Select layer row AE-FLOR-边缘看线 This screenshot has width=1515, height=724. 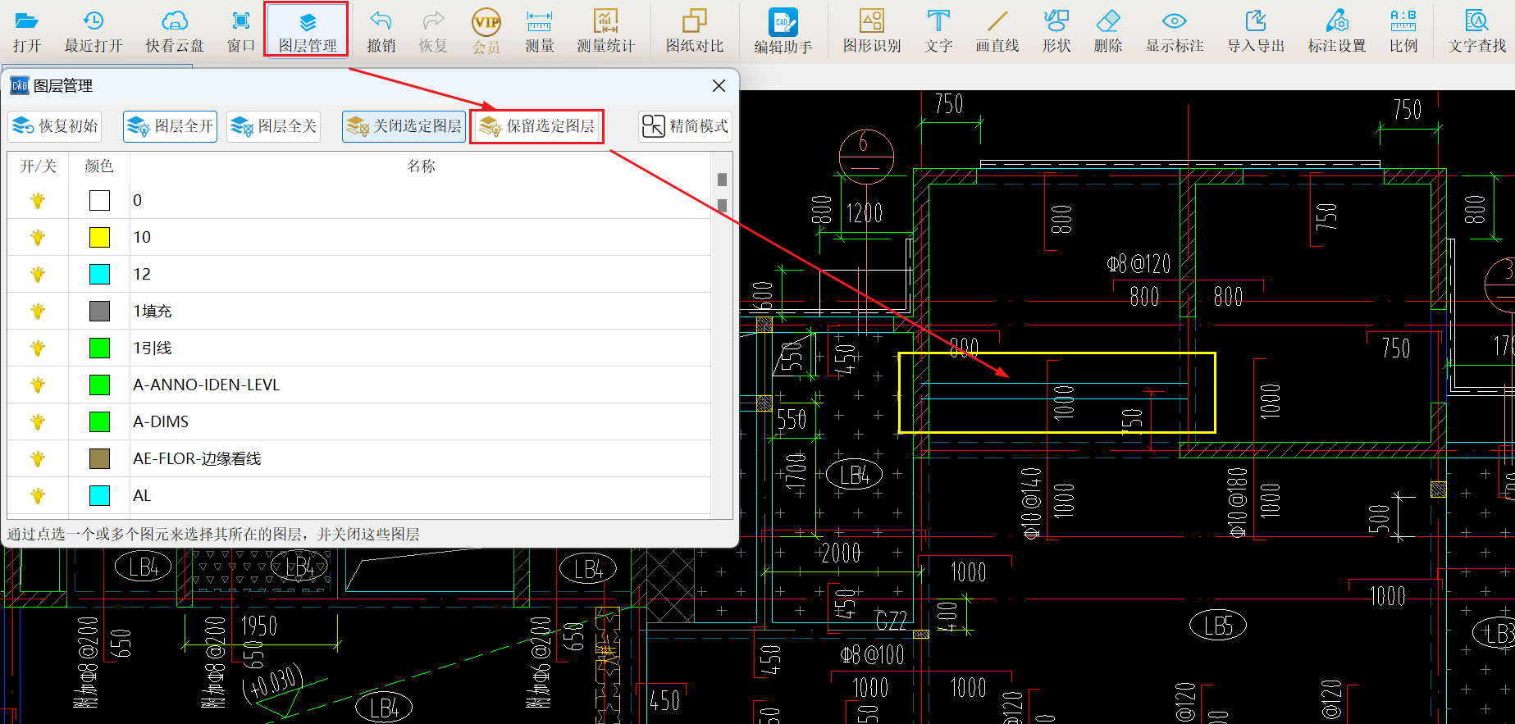click(359, 458)
